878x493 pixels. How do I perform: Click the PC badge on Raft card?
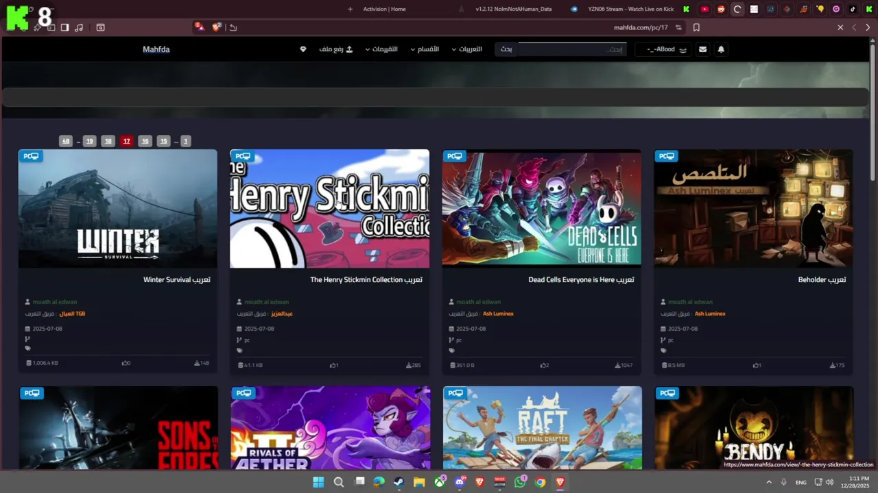[x=455, y=393]
